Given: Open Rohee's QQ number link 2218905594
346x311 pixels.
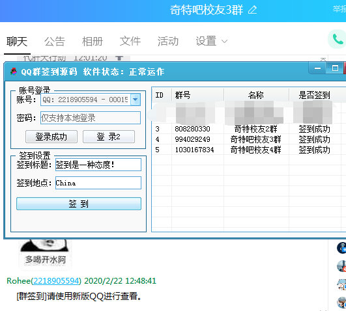Looking at the screenshot, I should click(56, 281).
